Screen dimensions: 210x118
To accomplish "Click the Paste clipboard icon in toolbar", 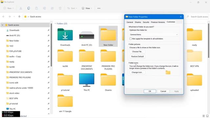I will [36, 8].
